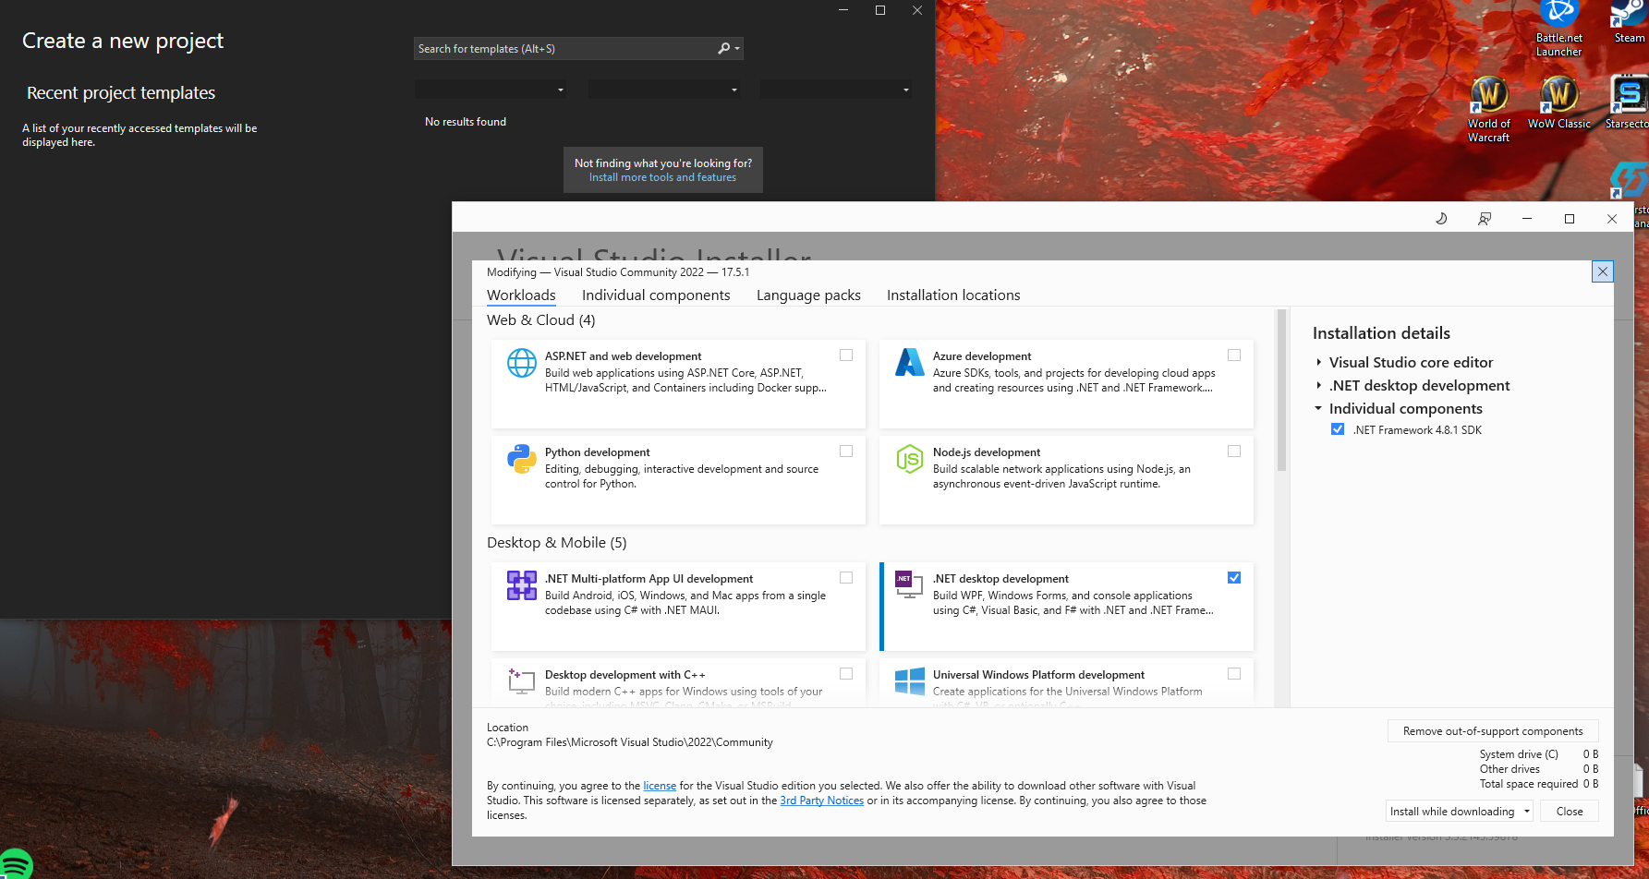Click the .NET Multi-platform App UI icon
Viewport: 1649px width, 879px height.
tap(522, 585)
